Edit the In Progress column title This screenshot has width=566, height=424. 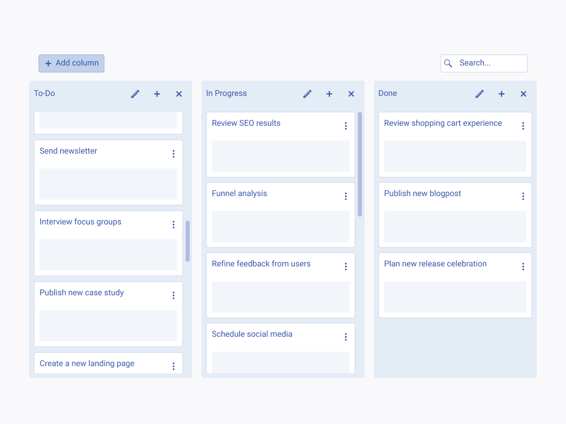click(x=307, y=94)
